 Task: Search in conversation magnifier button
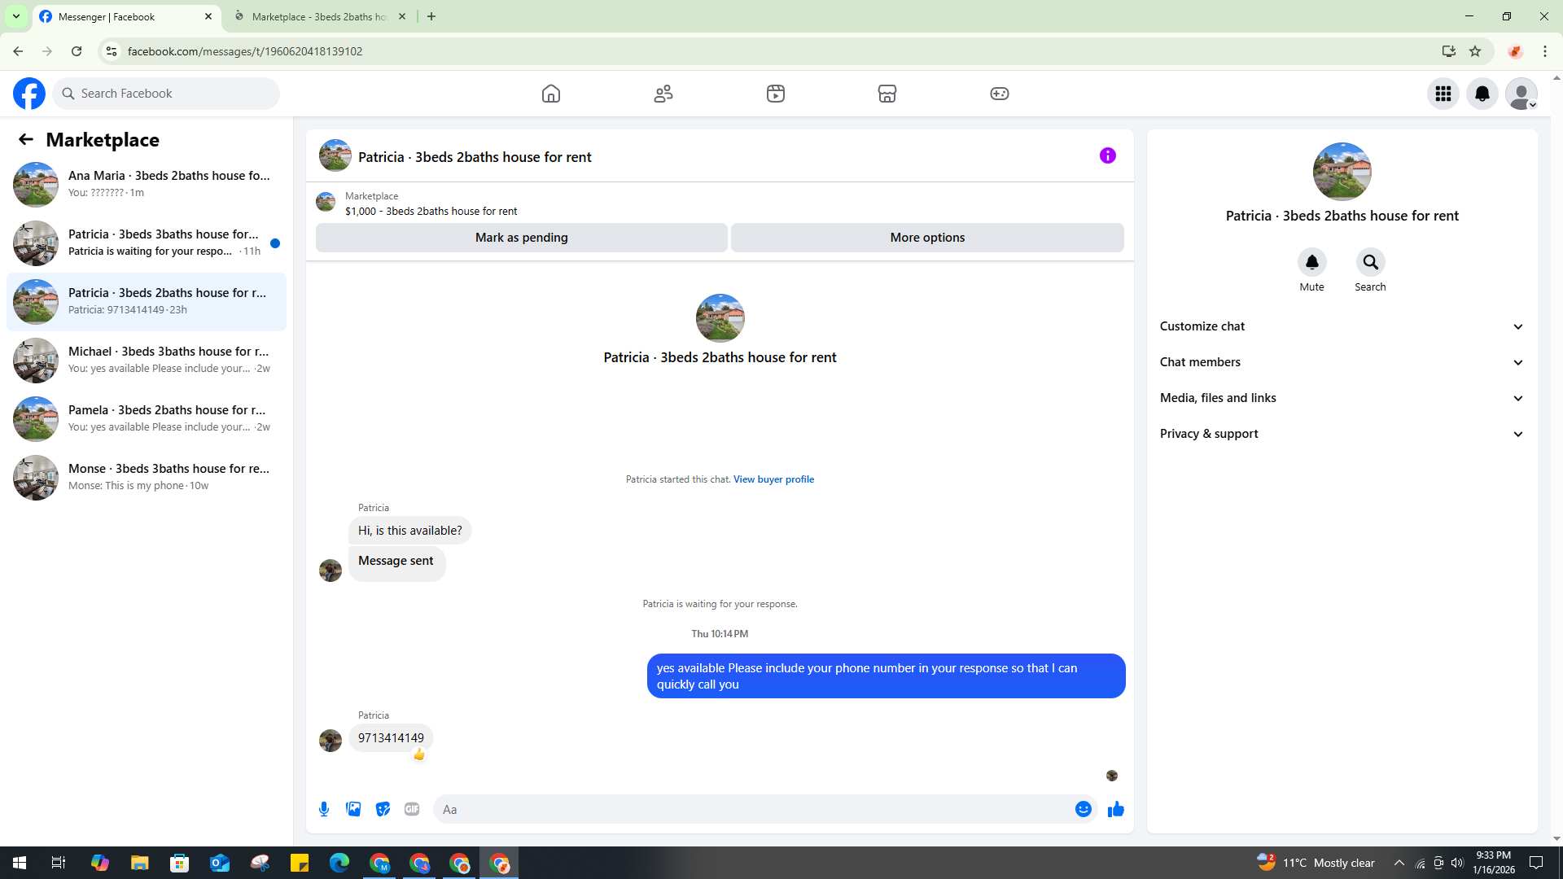[1370, 263]
